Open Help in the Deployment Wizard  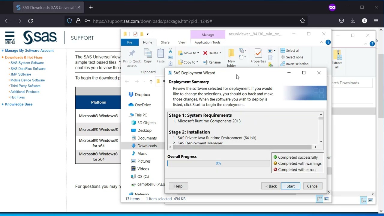pyautogui.click(x=178, y=186)
